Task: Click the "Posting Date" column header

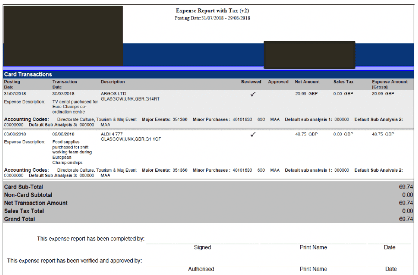Action: [12, 84]
